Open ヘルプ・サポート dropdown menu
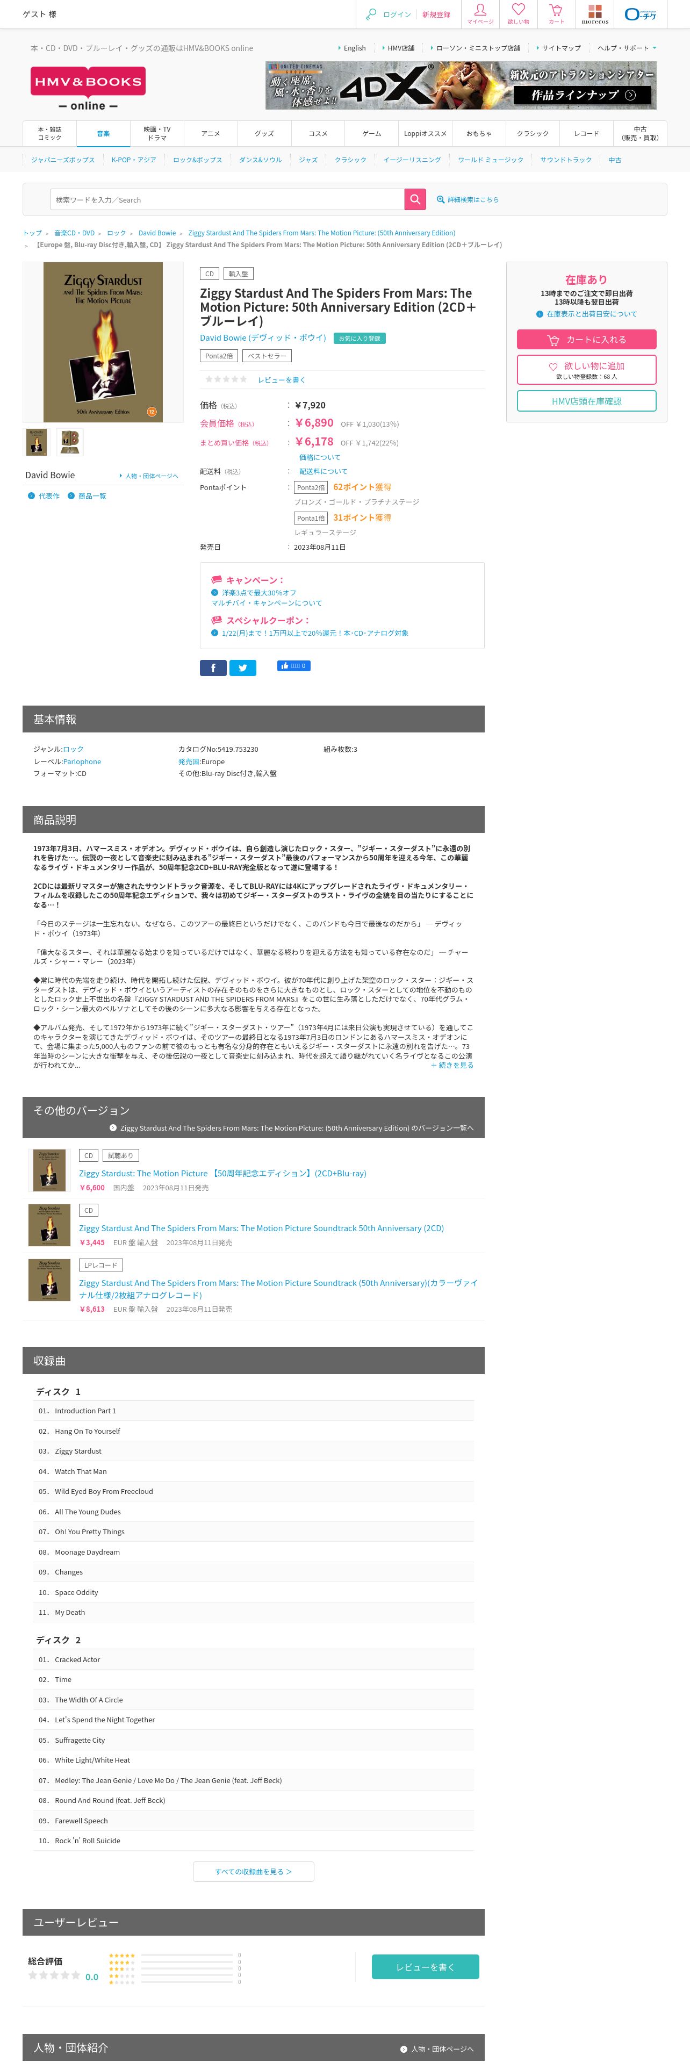Viewport: 690px width, 2070px height. pyautogui.click(x=627, y=48)
